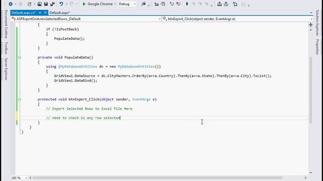Click the 'Export Selected Rows to Excel file Here' comment

click(89, 109)
